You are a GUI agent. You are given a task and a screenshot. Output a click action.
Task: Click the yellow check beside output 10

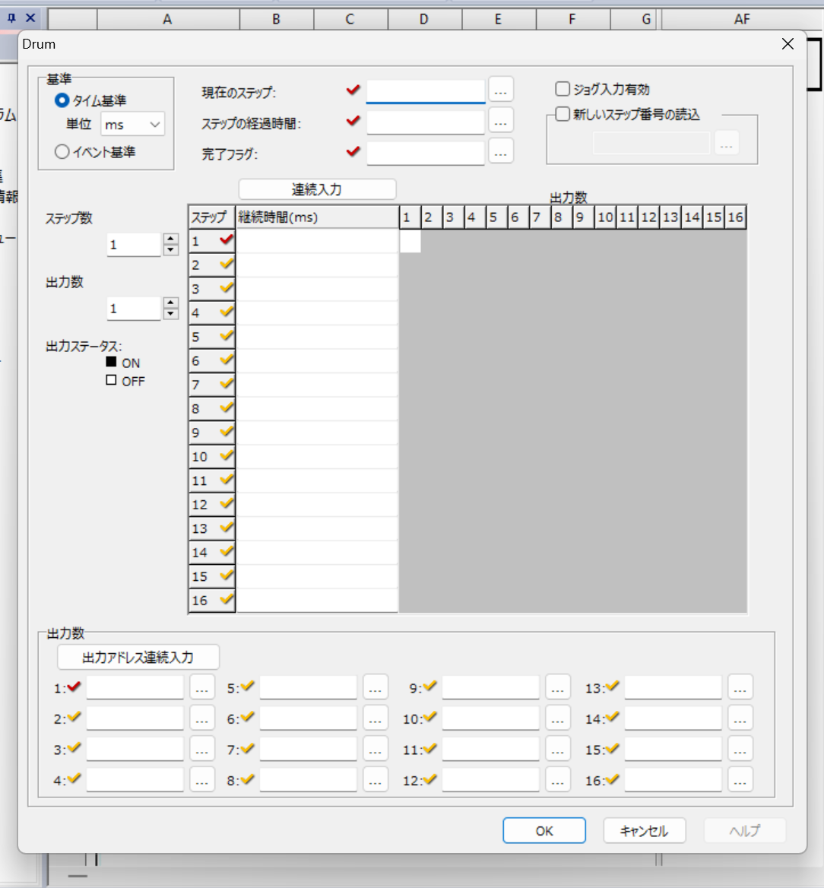tap(429, 717)
